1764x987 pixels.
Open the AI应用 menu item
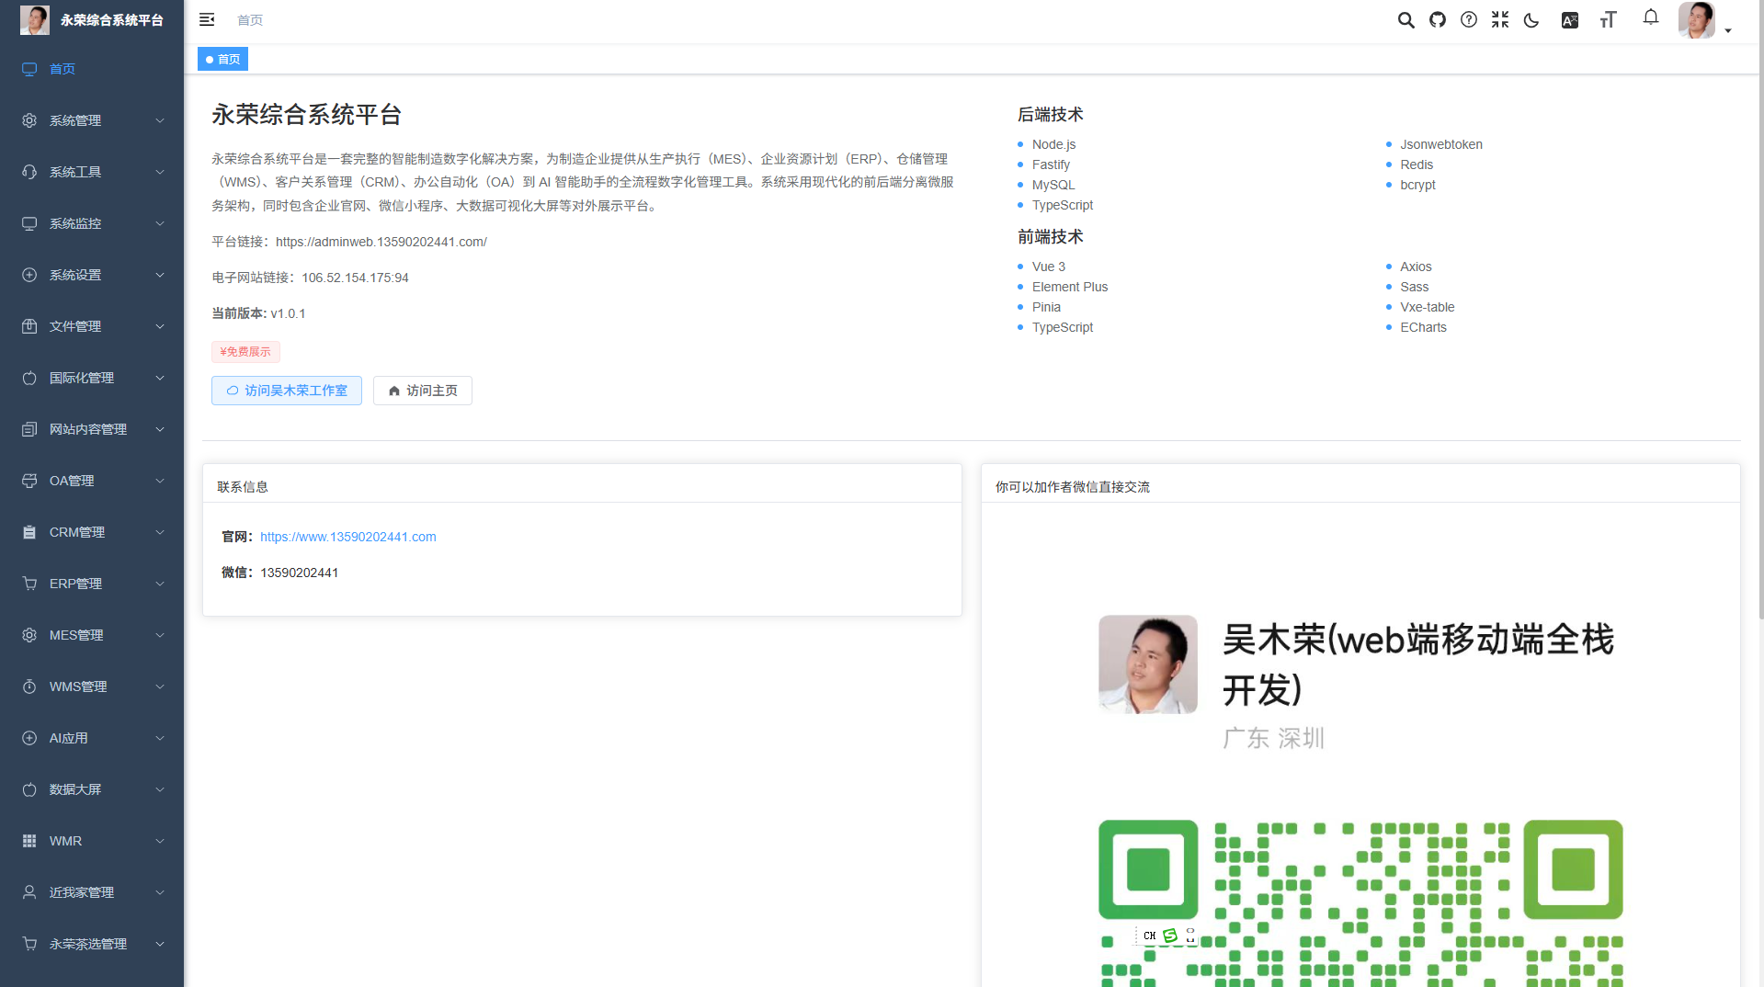[92, 738]
